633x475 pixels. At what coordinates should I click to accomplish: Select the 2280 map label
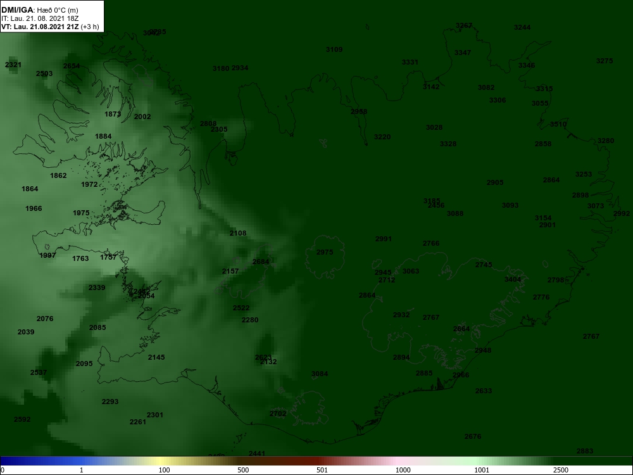250,320
